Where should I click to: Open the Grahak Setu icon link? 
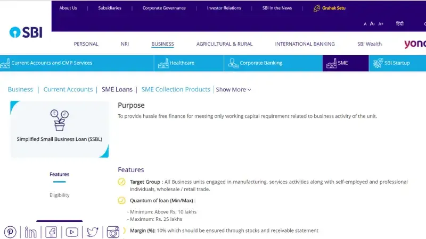(316, 8)
